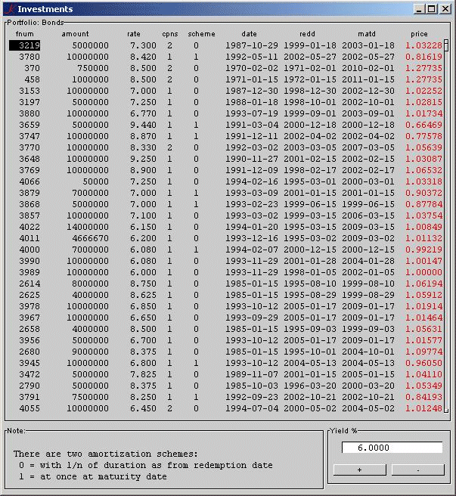This screenshot has width=456, height=496.
Task: Select fnum 3880 in the bonds list
Action: (x=29, y=113)
